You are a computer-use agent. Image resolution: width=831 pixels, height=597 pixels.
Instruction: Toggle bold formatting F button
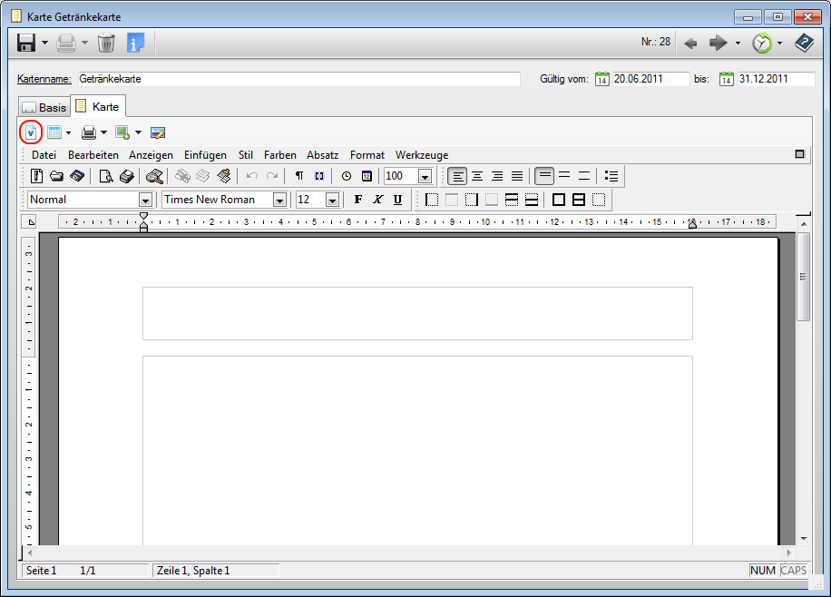pos(357,200)
